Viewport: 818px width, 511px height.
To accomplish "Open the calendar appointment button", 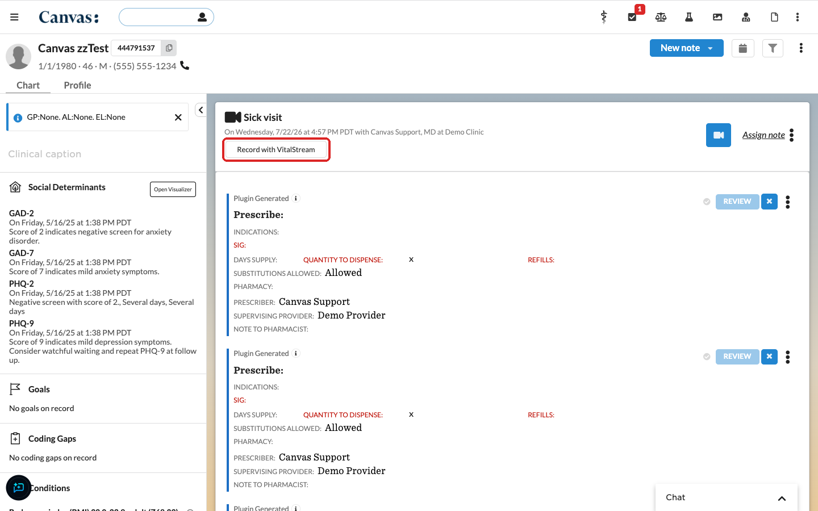I will click(x=743, y=48).
